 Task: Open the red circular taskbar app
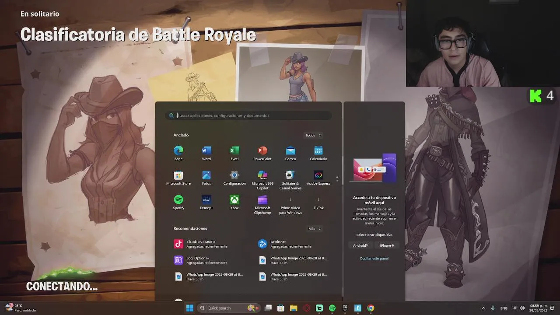pos(306,308)
